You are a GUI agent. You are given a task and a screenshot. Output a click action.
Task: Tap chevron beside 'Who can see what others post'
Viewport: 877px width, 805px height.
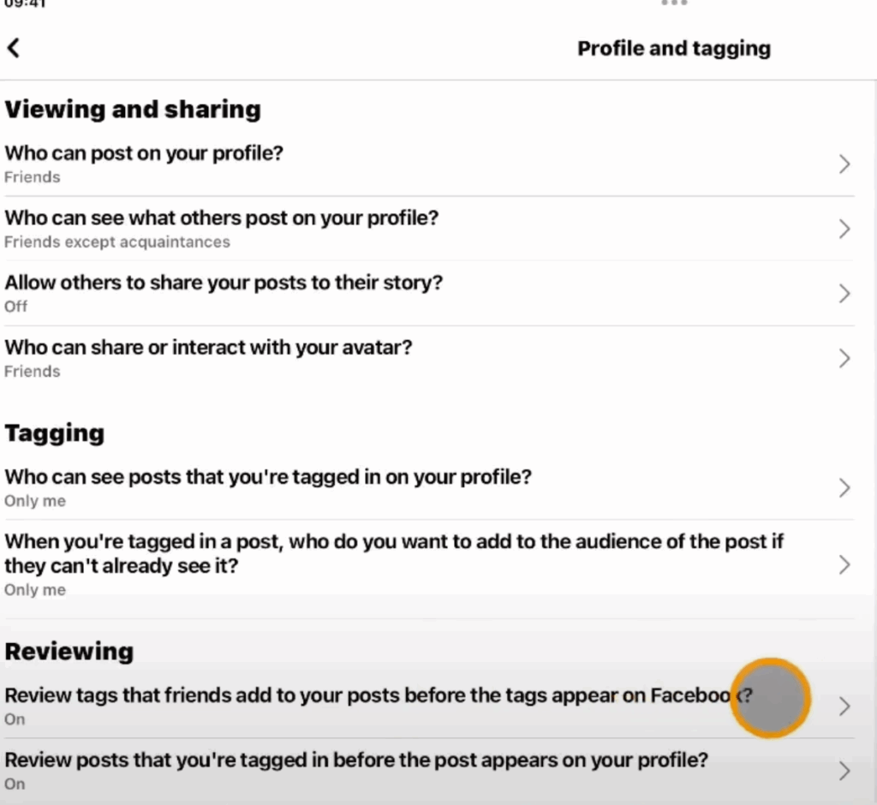(x=844, y=229)
